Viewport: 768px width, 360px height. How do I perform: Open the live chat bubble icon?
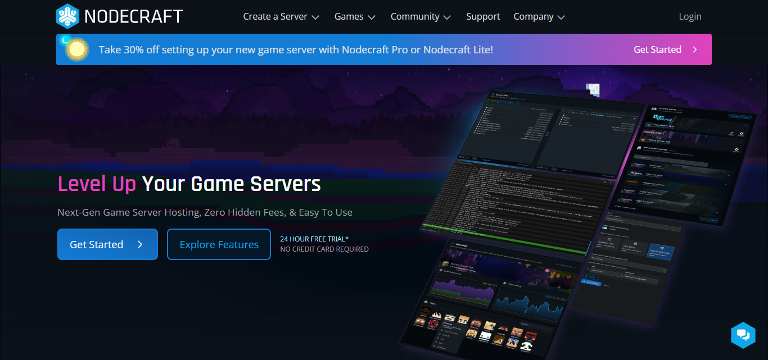tap(743, 335)
